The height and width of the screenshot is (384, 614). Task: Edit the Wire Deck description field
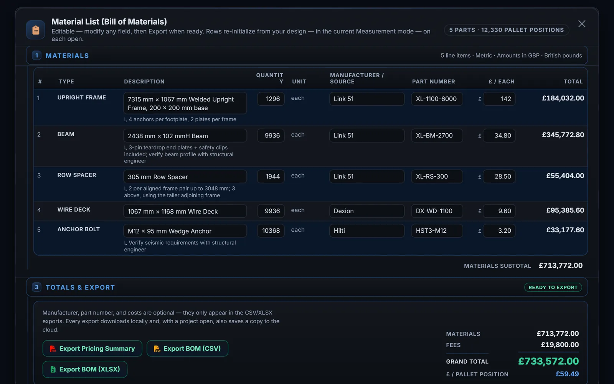pos(185,211)
